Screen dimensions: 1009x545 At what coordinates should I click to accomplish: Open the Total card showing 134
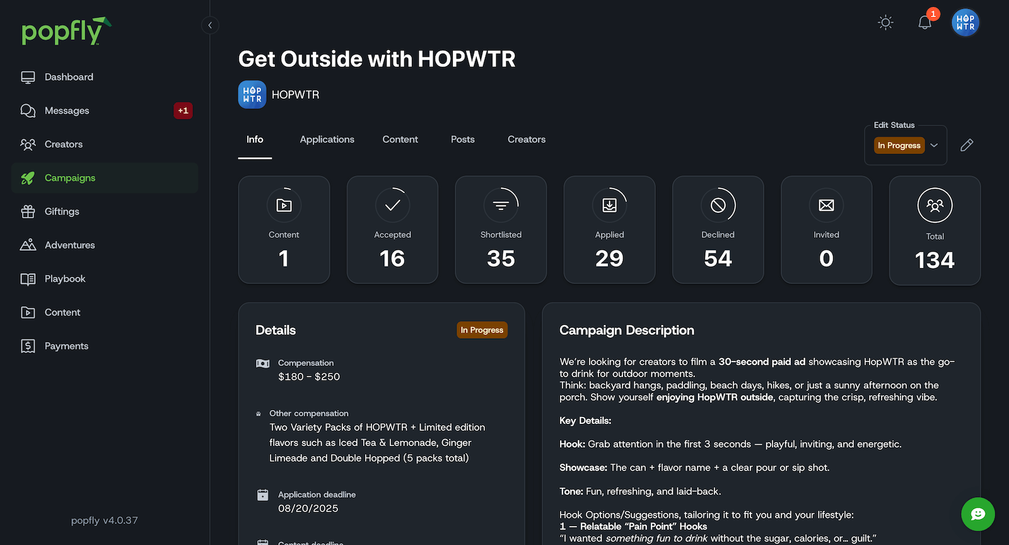[x=935, y=230]
